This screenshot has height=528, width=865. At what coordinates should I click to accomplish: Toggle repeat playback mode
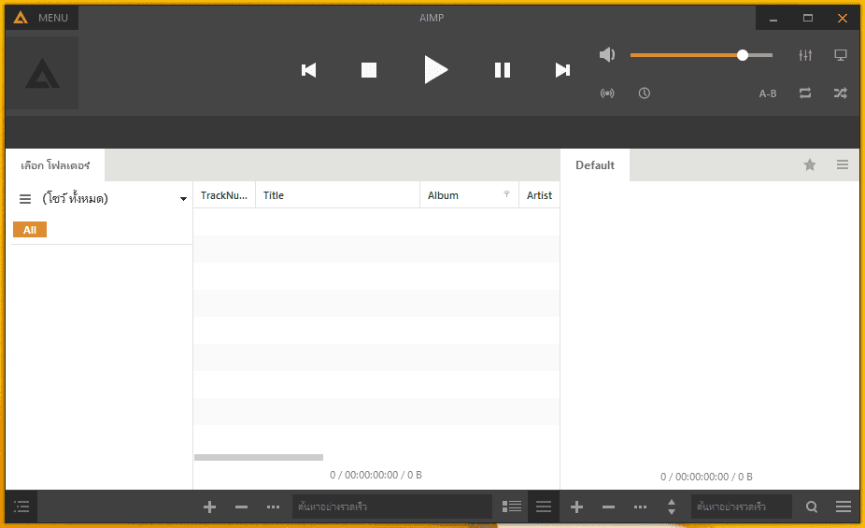805,93
